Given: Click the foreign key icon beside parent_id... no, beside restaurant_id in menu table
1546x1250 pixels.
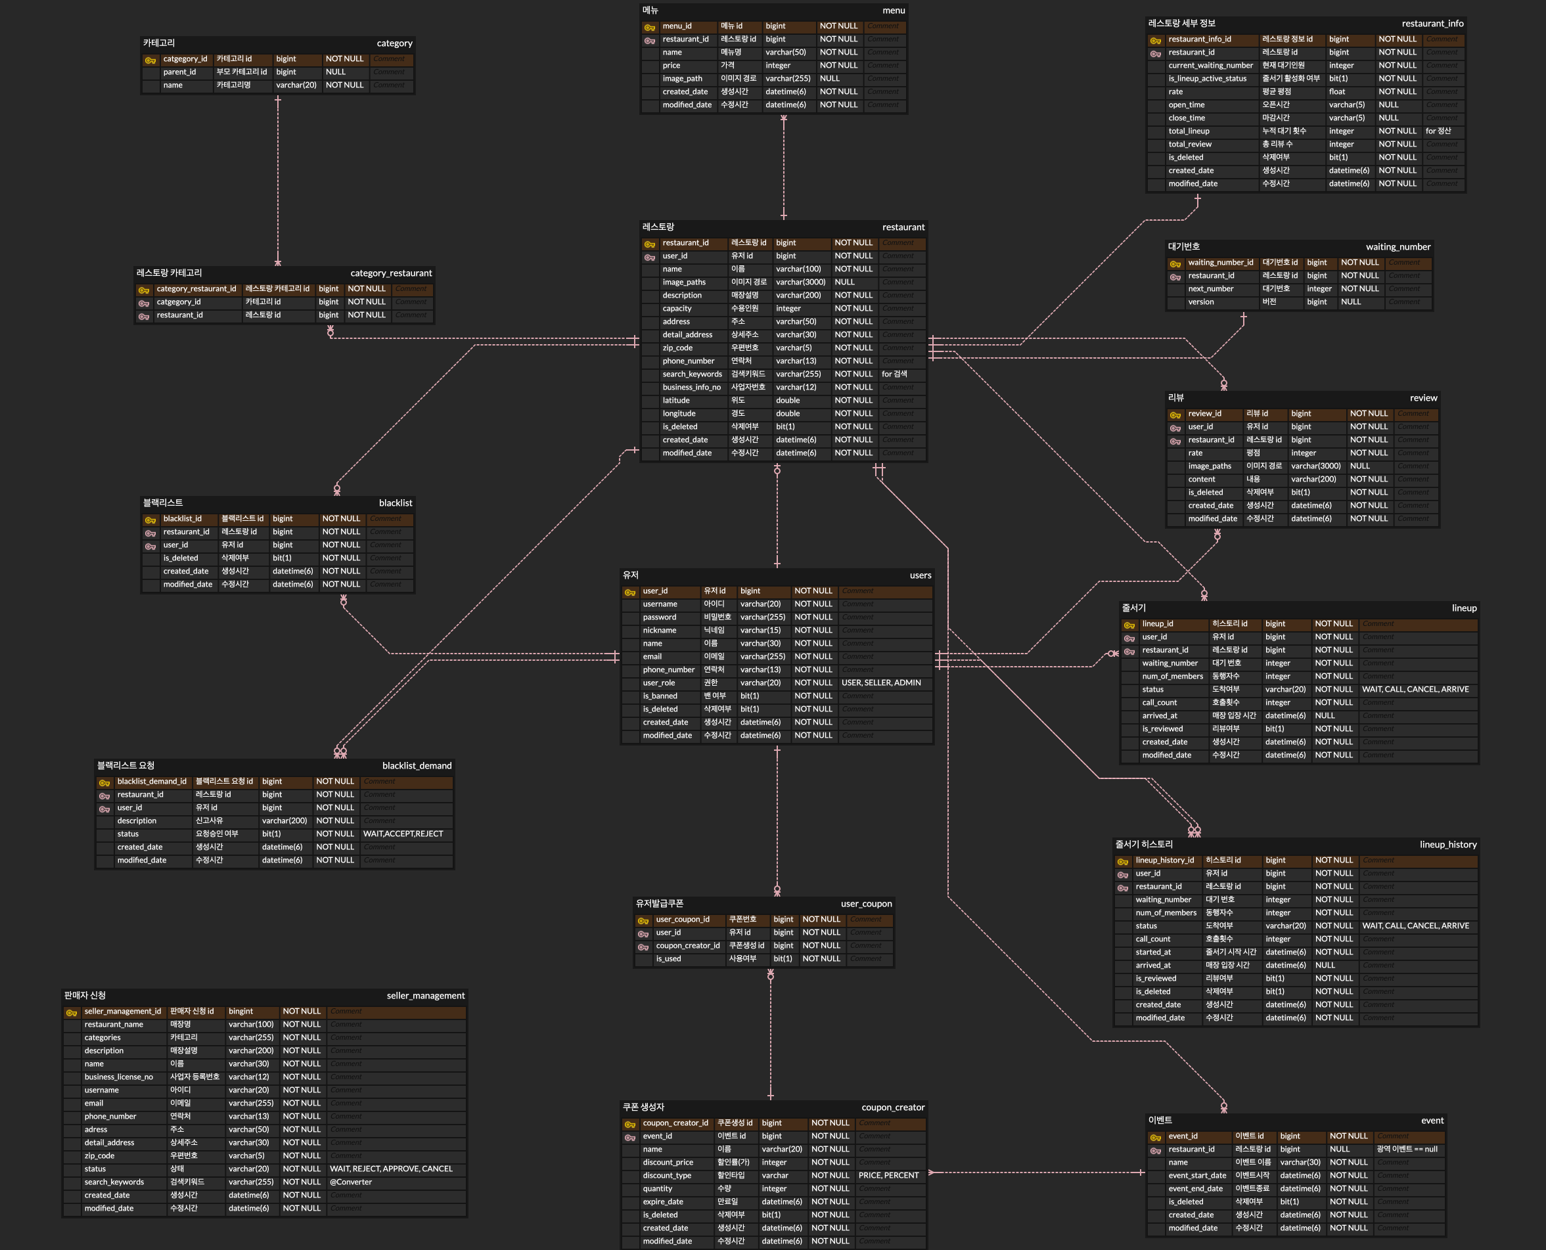Looking at the screenshot, I should click(650, 39).
